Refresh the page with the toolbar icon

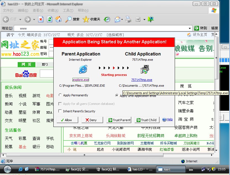pos(49,19)
